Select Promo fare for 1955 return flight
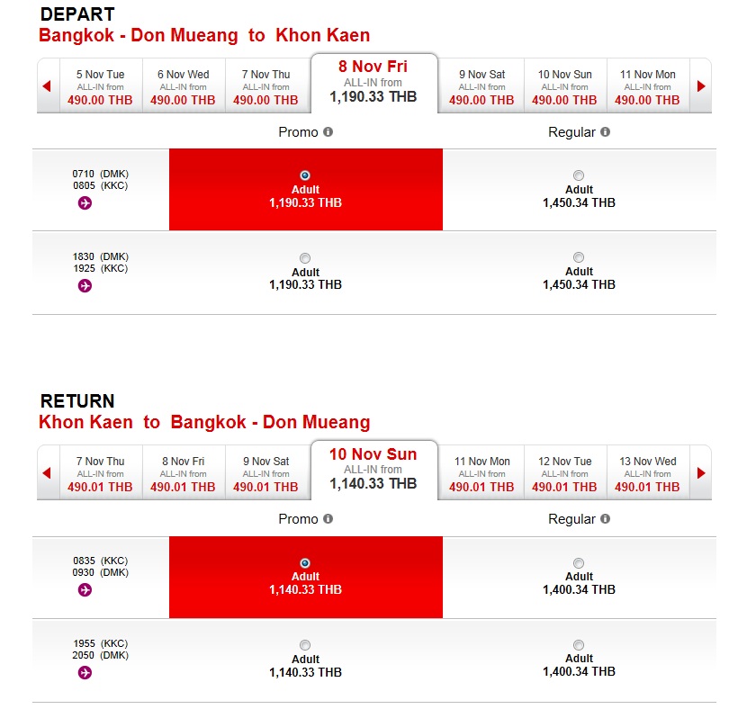This screenshot has width=756, height=718. (x=305, y=645)
